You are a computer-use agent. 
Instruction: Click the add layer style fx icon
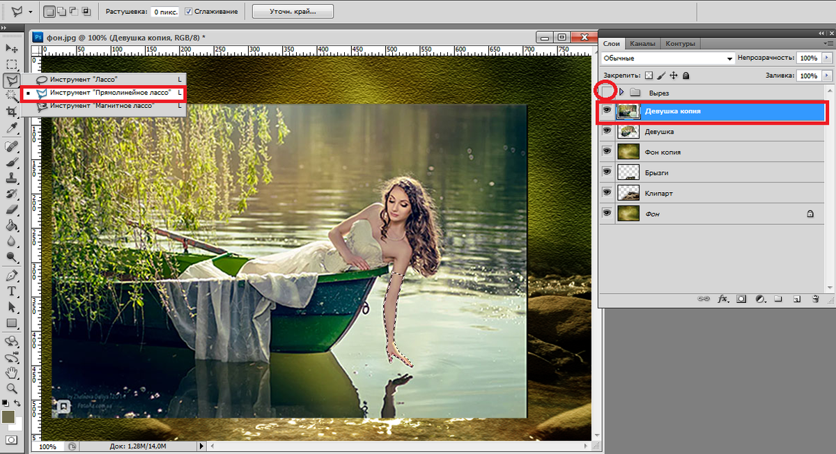pyautogui.click(x=722, y=299)
